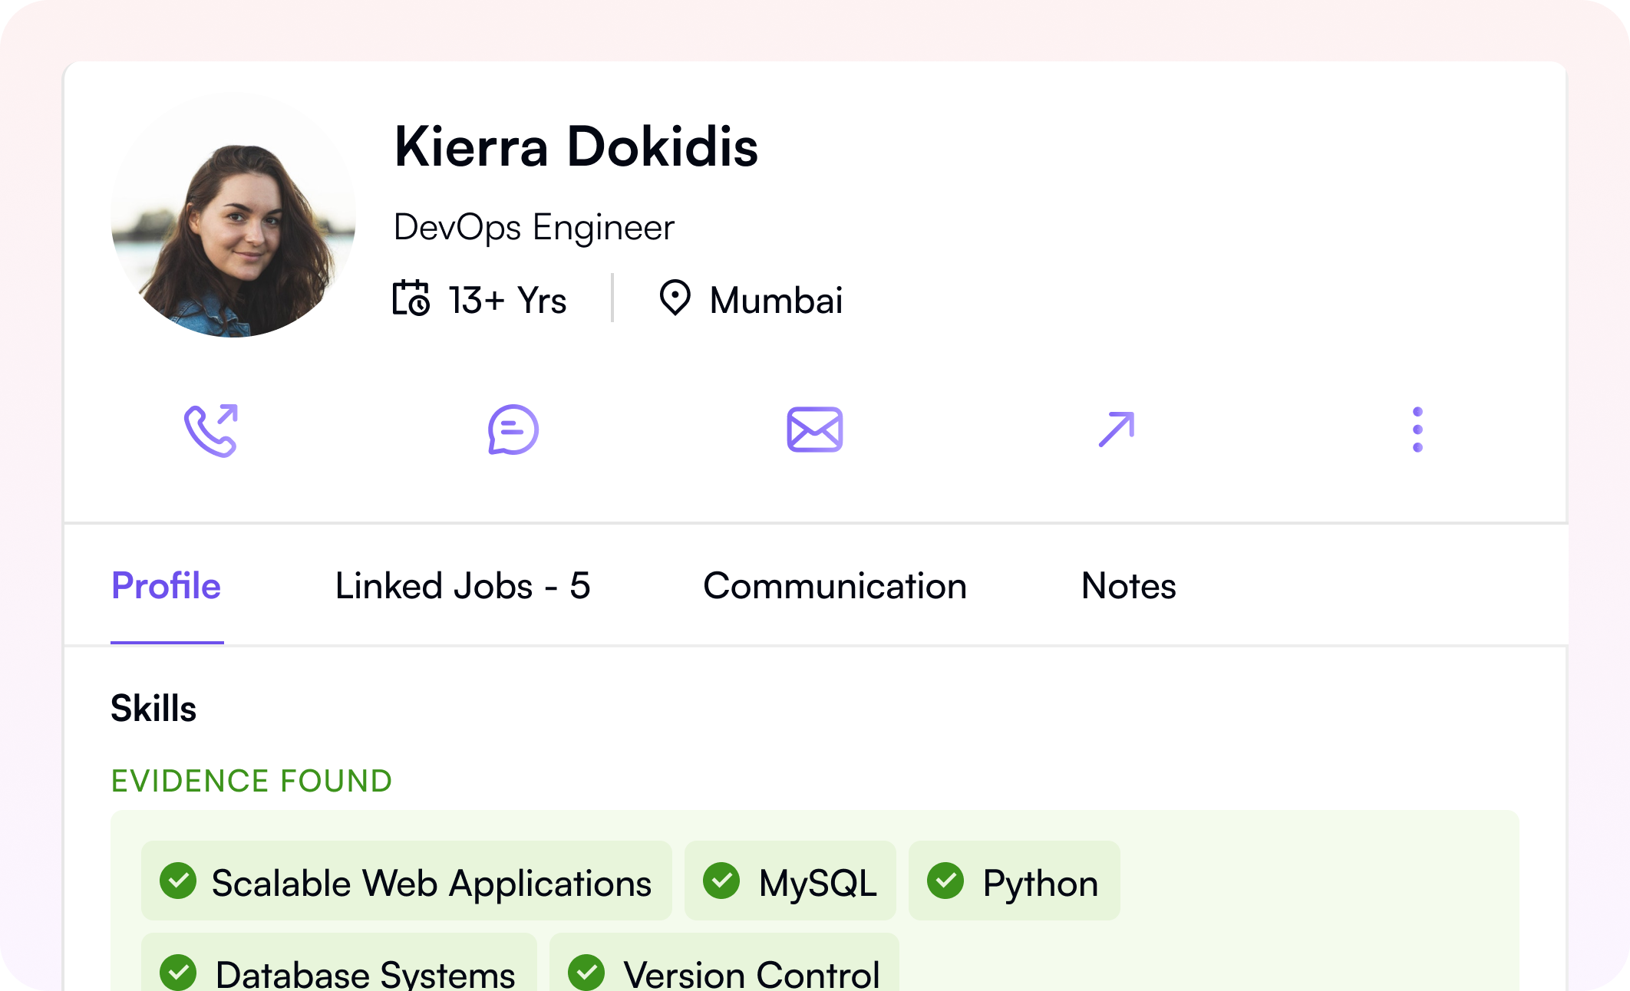This screenshot has width=1630, height=991.
Task: Open the Notes tab
Action: [1128, 586]
